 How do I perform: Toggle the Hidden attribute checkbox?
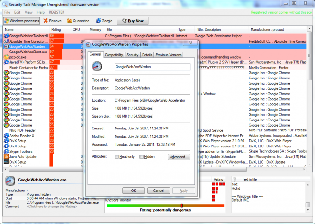[141, 157]
